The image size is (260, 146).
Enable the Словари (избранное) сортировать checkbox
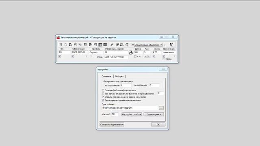[103, 90]
